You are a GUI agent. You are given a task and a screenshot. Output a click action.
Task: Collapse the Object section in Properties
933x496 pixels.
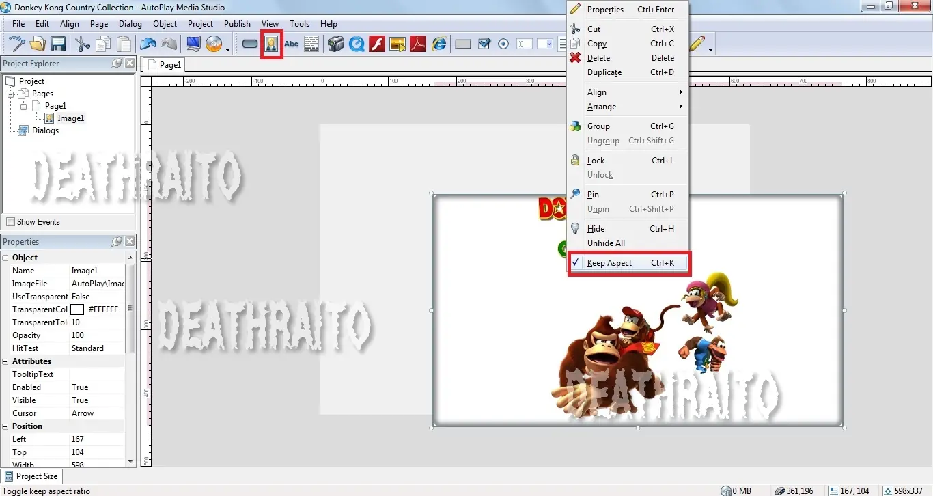tap(5, 258)
